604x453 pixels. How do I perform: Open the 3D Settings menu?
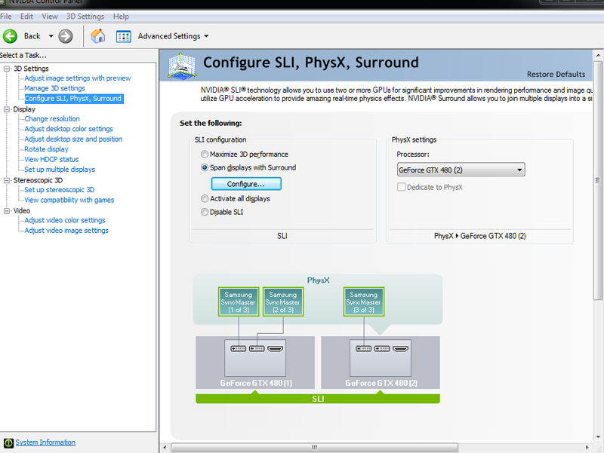point(85,16)
